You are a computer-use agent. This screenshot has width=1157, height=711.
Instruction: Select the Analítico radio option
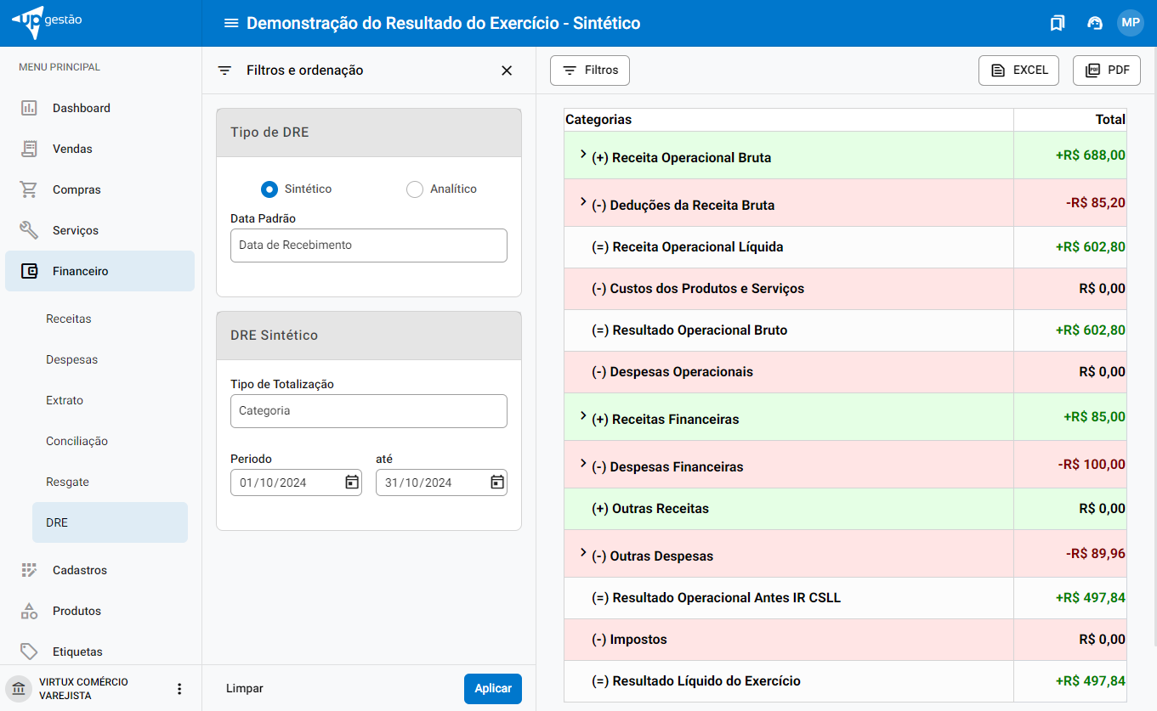[x=415, y=189]
